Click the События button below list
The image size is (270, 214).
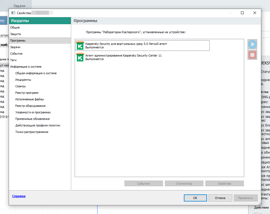[144, 184]
